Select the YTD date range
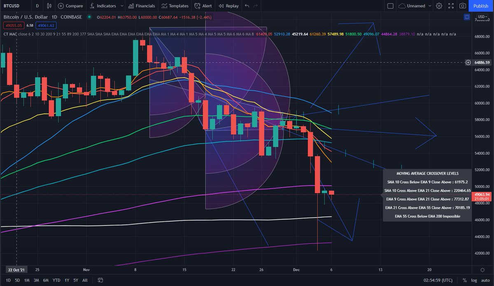The image size is (494, 286). click(56, 280)
